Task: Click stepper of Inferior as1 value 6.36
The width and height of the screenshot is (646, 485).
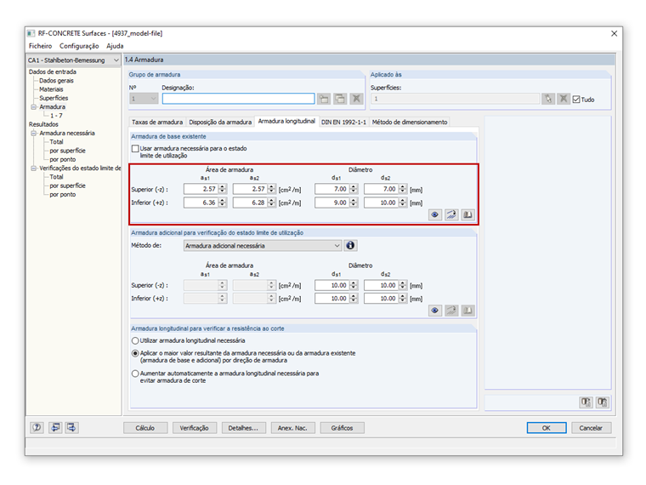Action: tap(223, 203)
